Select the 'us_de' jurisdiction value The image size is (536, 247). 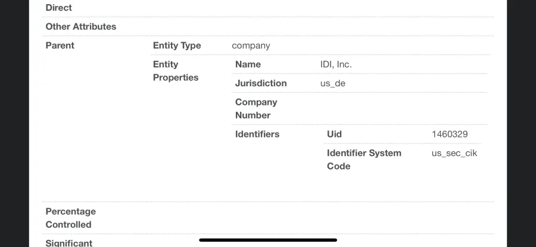pos(332,83)
